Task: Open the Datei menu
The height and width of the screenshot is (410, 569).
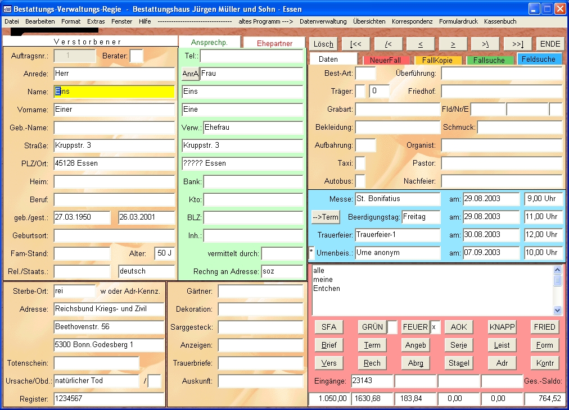Action: 12,21
